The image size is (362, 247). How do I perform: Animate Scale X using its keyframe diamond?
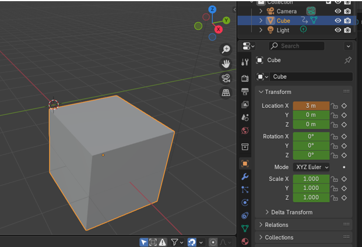click(x=345, y=179)
